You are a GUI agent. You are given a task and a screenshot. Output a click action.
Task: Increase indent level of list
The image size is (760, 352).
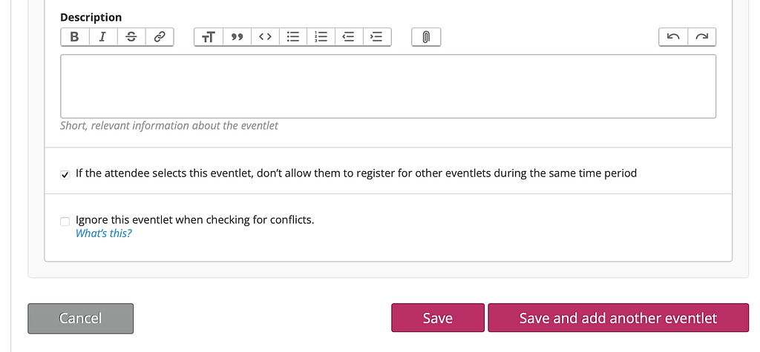[376, 37]
